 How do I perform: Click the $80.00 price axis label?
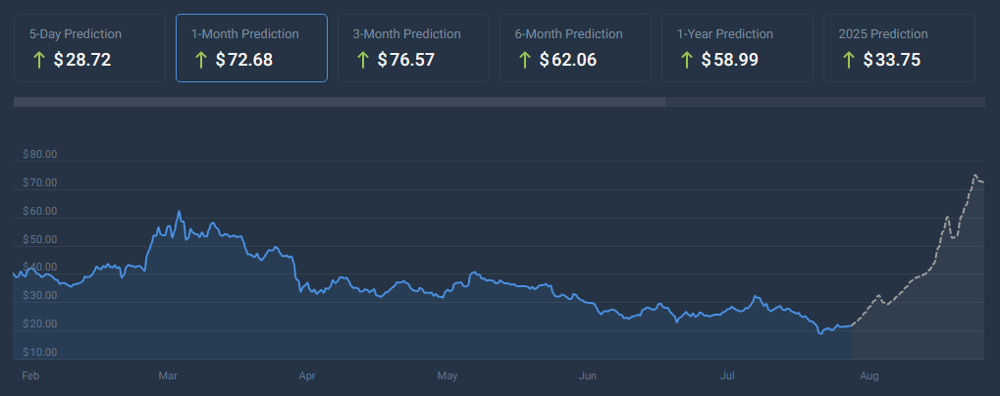[39, 155]
